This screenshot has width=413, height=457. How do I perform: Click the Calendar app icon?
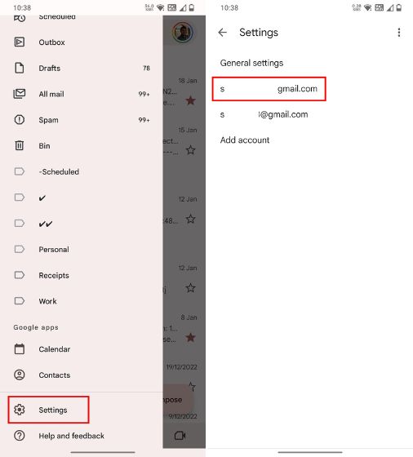20,349
